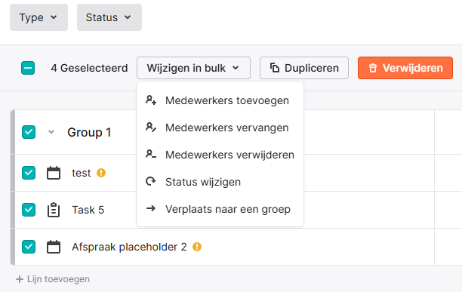
Task: Click the clipboard icon beside Task 5
Action: (54, 210)
